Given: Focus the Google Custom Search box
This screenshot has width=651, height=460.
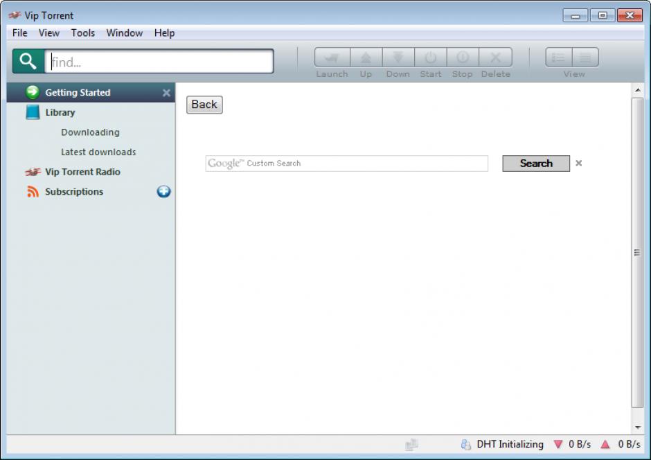Looking at the screenshot, I should 347,163.
